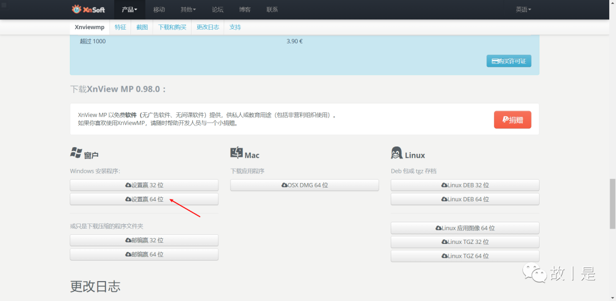The image size is (616, 301).
Task: Download Linux 应用图像 64 位
Action: pyautogui.click(x=465, y=228)
